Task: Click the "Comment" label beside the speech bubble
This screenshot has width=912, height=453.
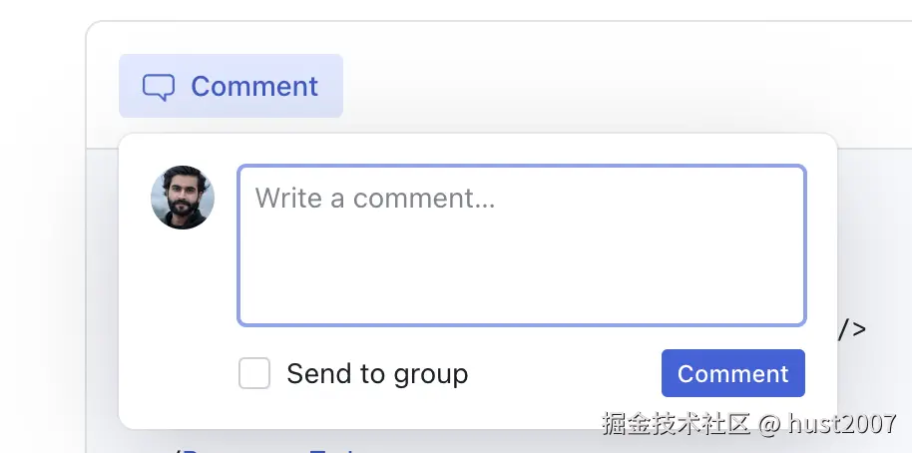Action: pos(254,87)
